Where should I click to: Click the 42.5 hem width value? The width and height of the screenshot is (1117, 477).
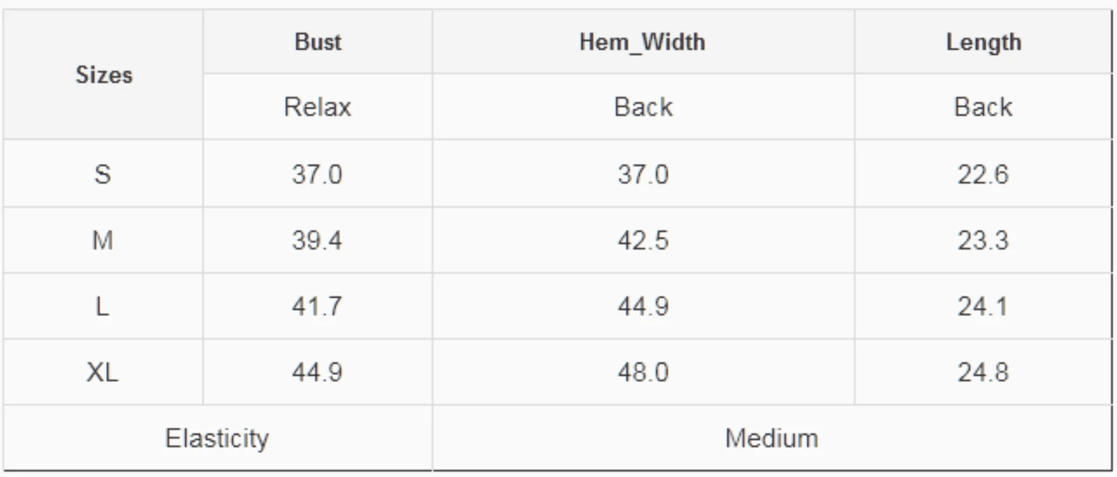(x=643, y=240)
